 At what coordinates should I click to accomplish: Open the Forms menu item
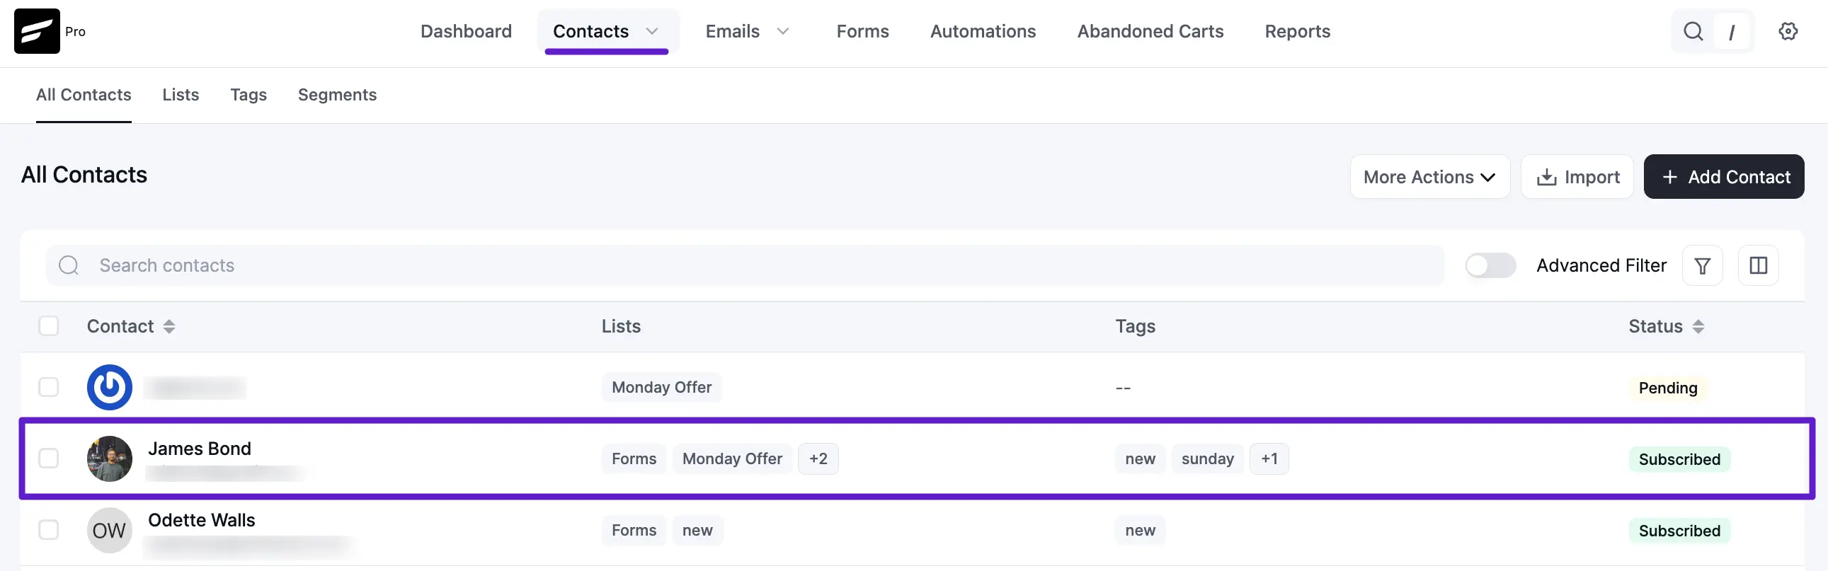point(862,31)
